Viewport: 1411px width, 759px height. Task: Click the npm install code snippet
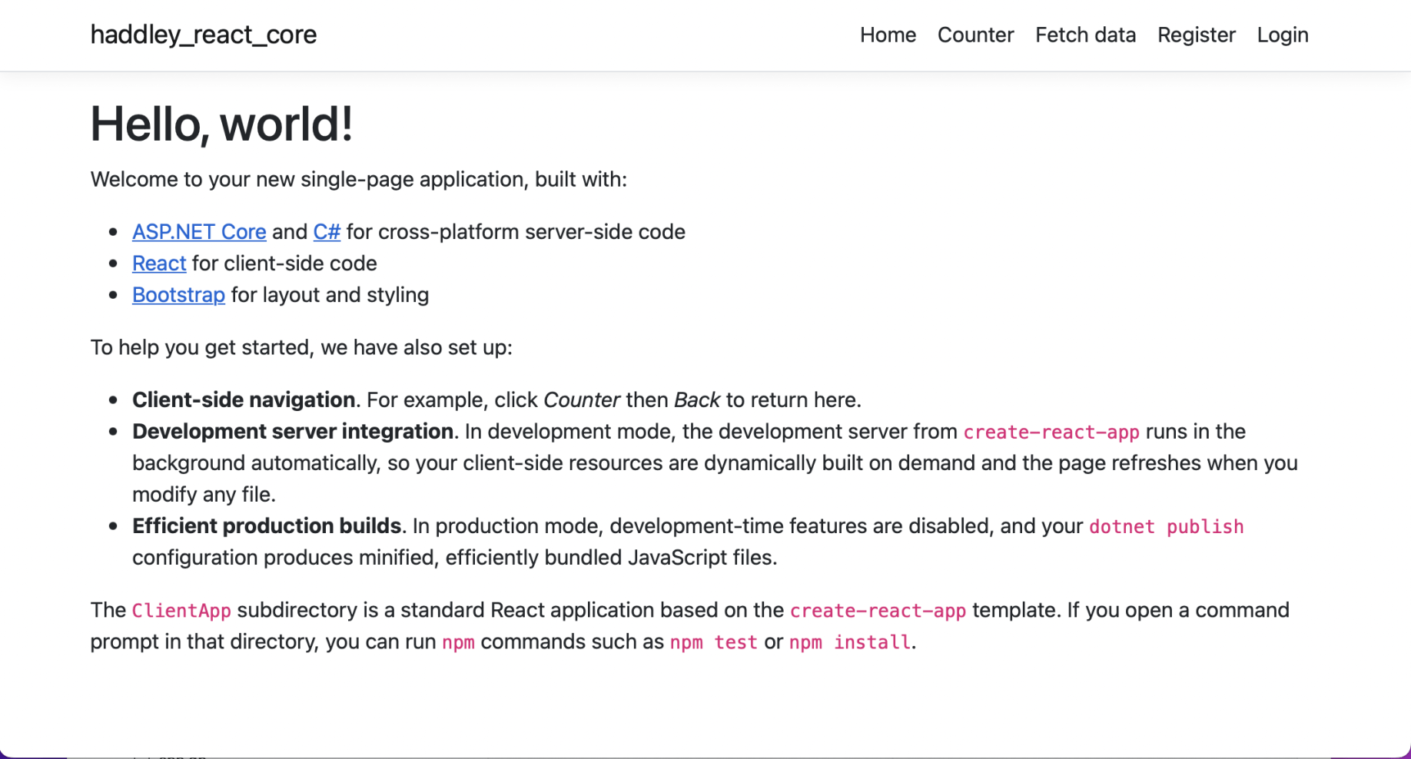[849, 642]
